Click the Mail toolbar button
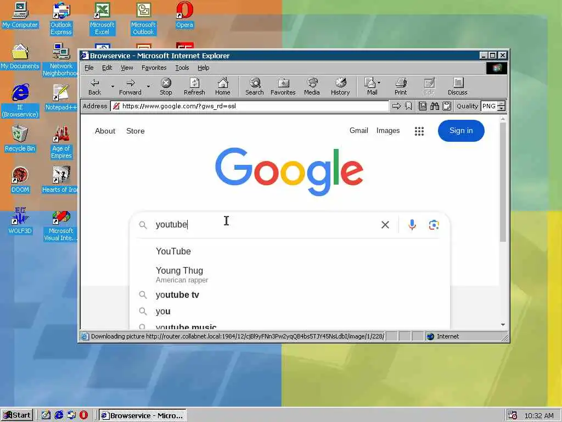This screenshot has width=562, height=422. point(370,86)
